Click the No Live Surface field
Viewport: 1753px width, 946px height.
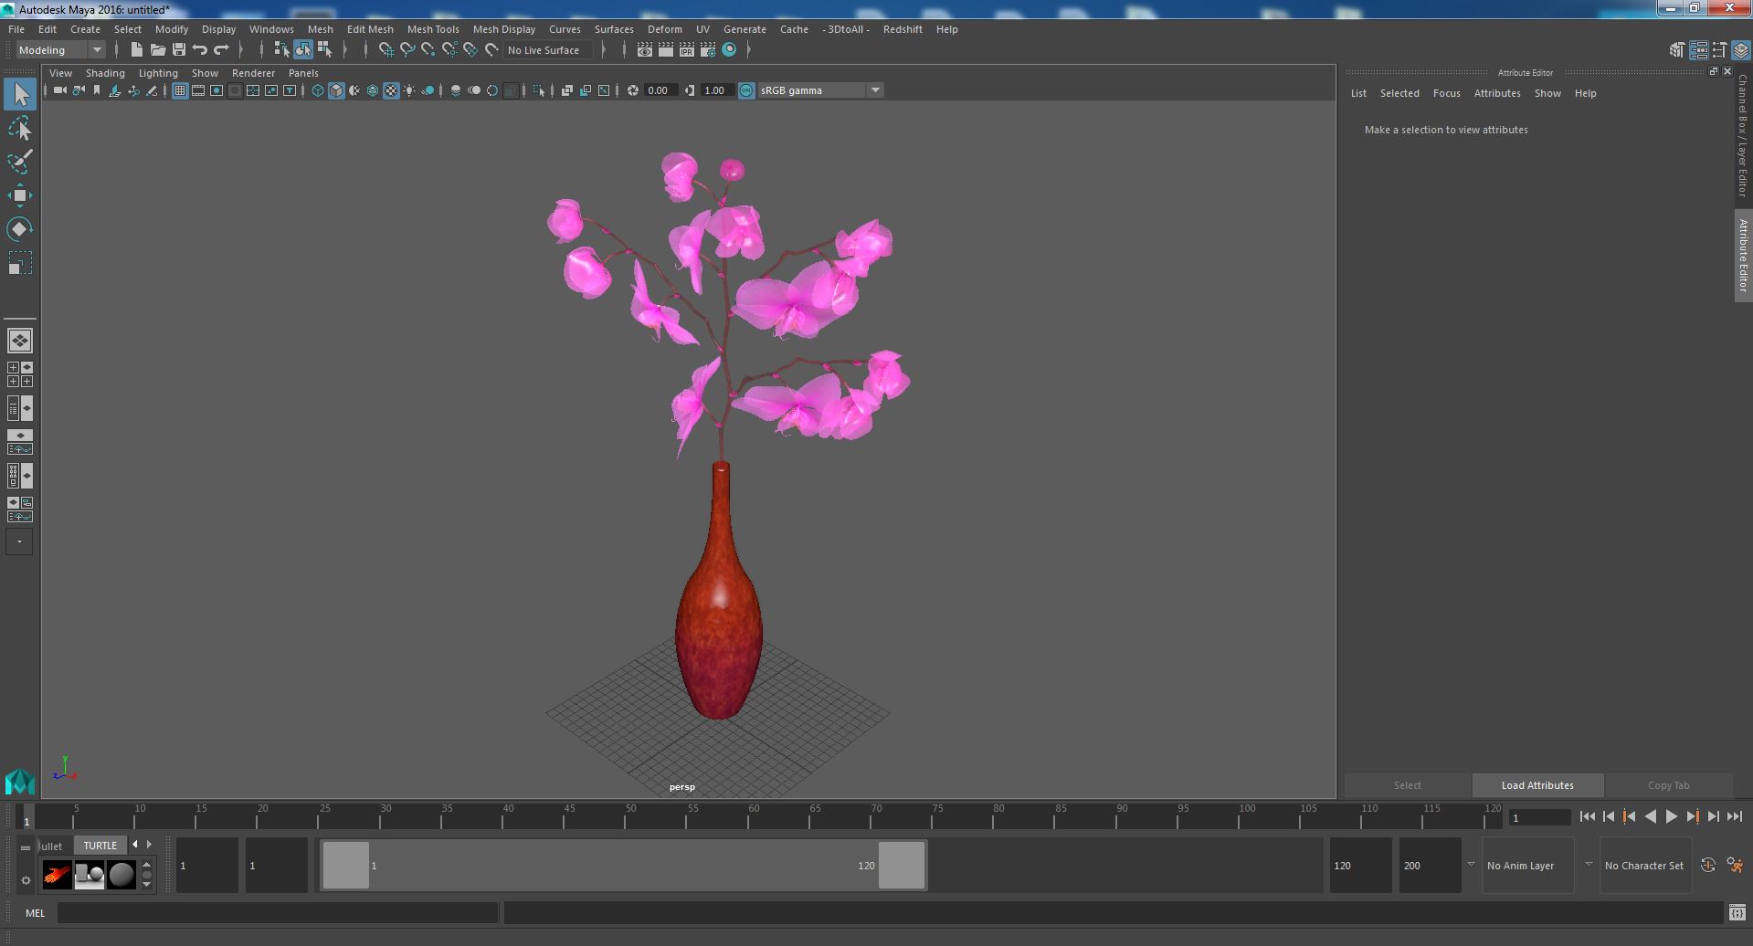click(x=549, y=50)
